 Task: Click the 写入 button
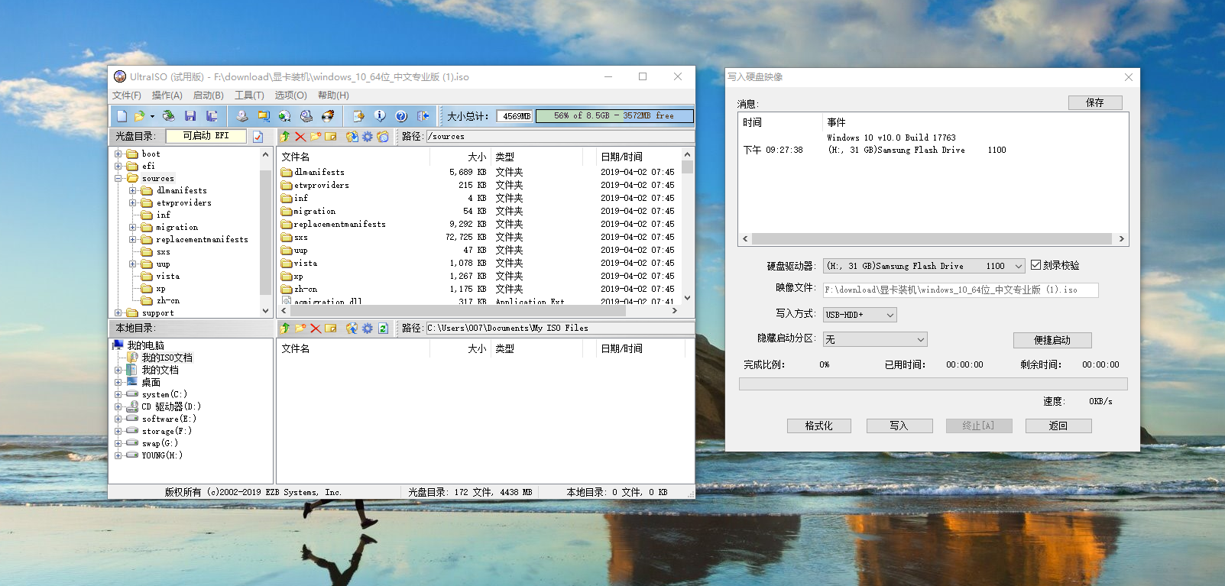pos(899,426)
